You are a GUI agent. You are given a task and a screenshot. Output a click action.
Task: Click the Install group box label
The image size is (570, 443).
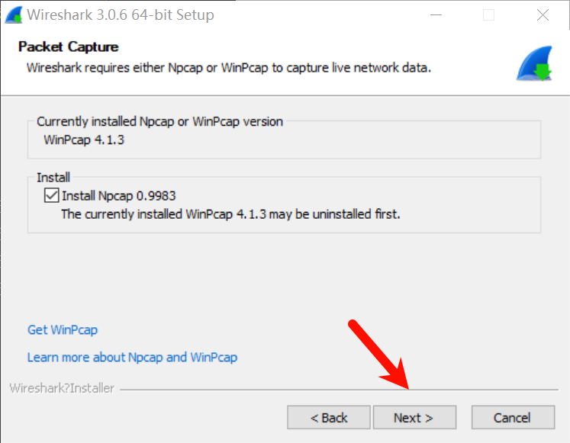pos(53,178)
